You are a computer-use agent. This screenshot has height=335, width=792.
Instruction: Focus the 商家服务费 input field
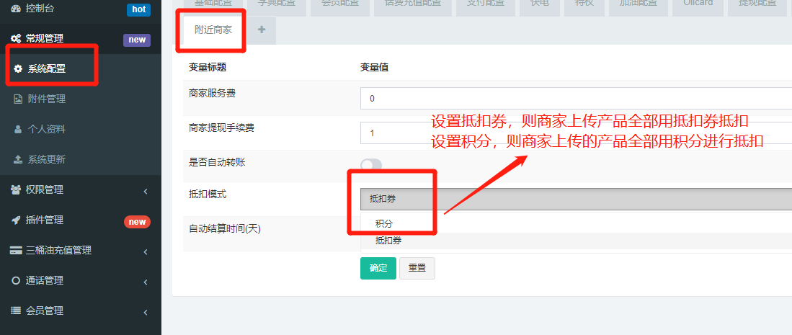(576, 99)
